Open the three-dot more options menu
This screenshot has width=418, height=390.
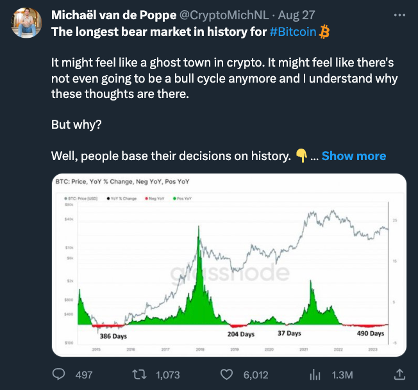point(399,15)
